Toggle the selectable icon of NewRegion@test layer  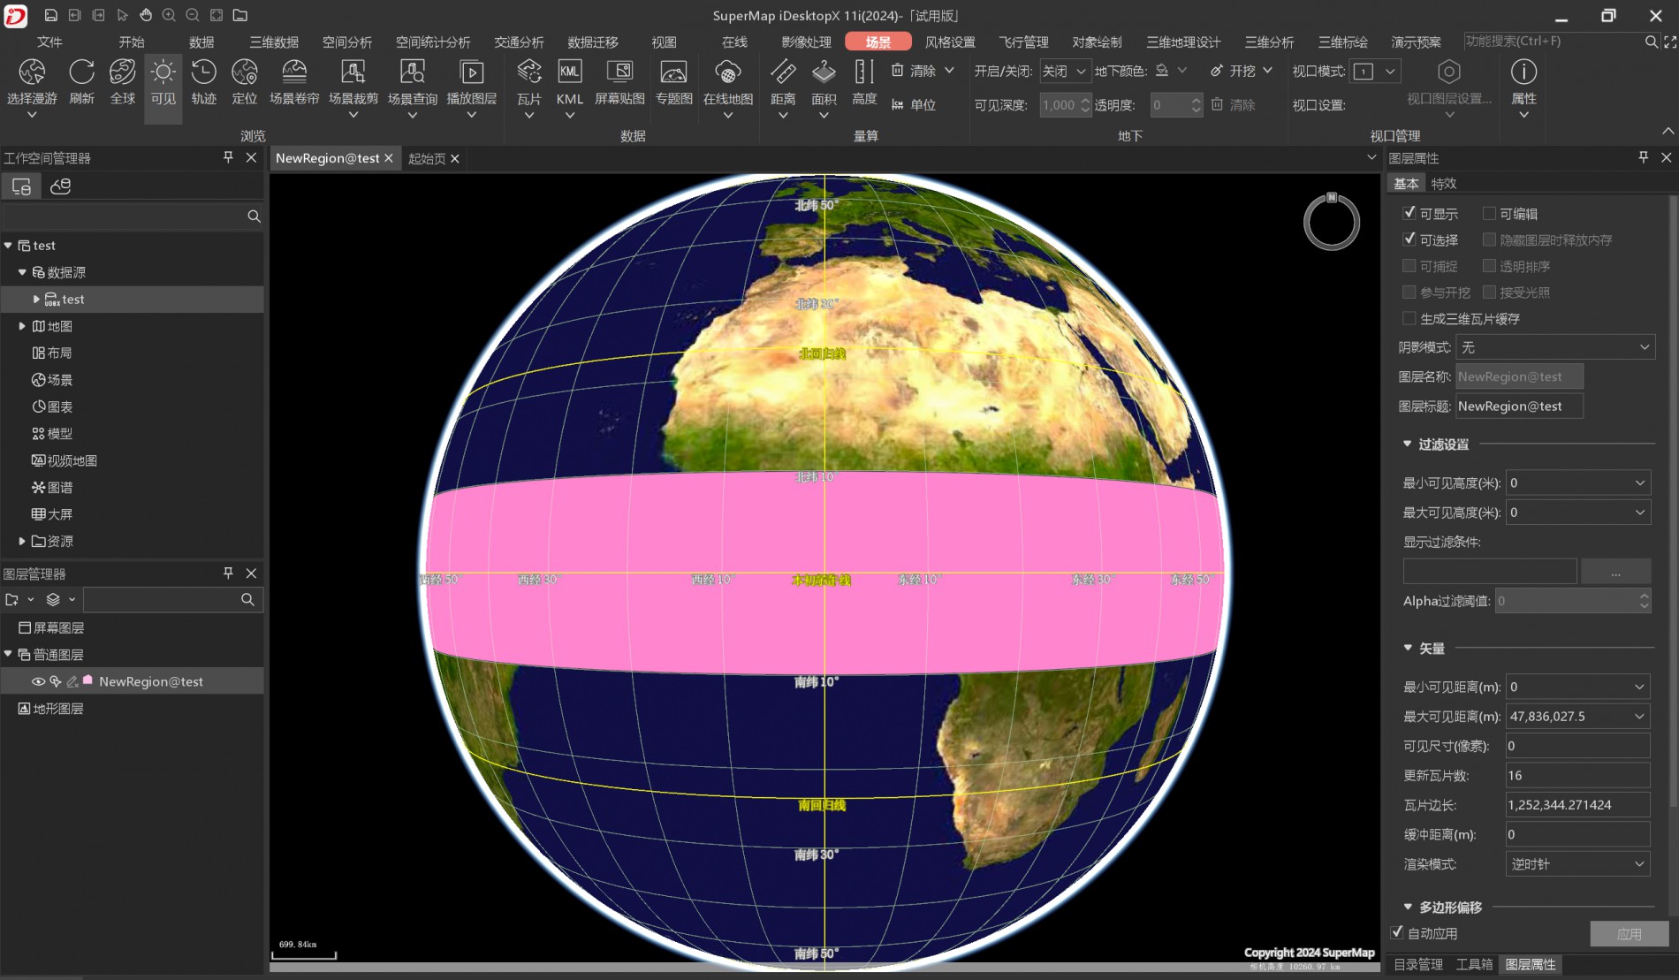click(x=56, y=681)
